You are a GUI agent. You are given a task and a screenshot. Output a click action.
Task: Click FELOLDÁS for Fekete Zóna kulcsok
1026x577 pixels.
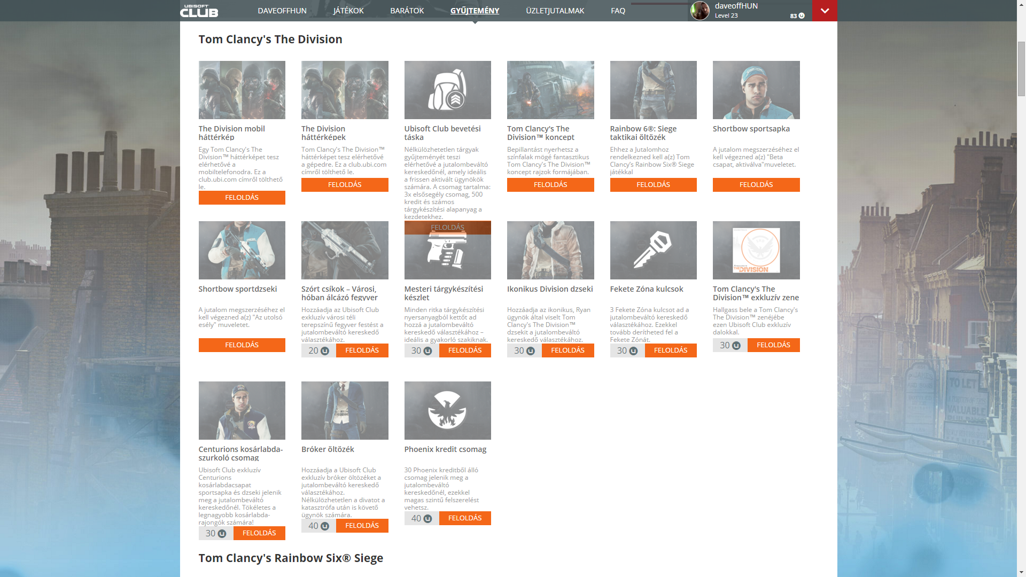(671, 350)
